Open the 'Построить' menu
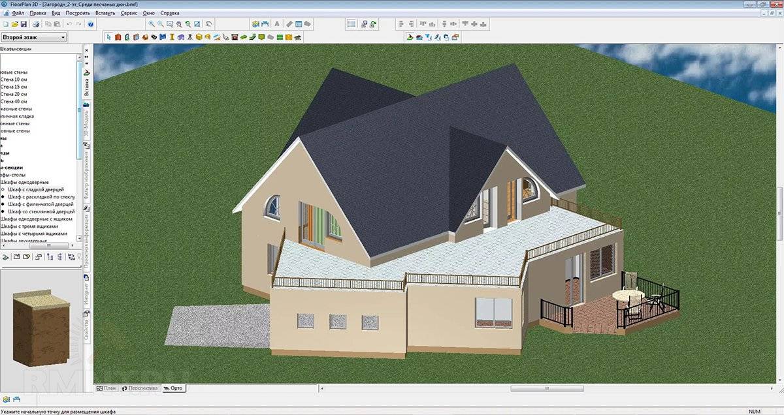The image size is (784, 415). (x=78, y=13)
